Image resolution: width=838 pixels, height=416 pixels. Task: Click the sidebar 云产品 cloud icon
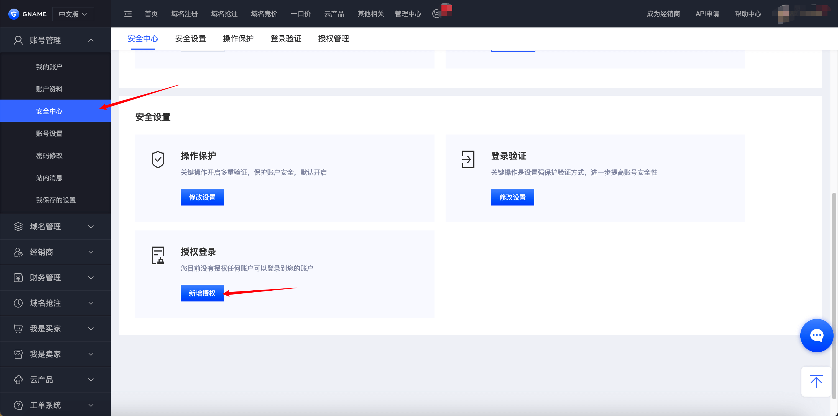[x=18, y=380]
